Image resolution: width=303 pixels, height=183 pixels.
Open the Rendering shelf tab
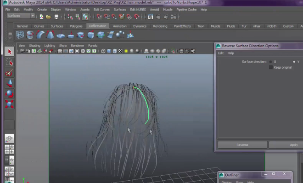tap(160, 26)
